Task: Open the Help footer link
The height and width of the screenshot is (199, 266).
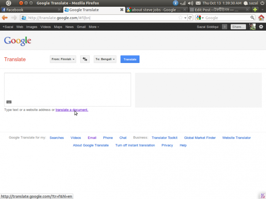Action: point(183,145)
